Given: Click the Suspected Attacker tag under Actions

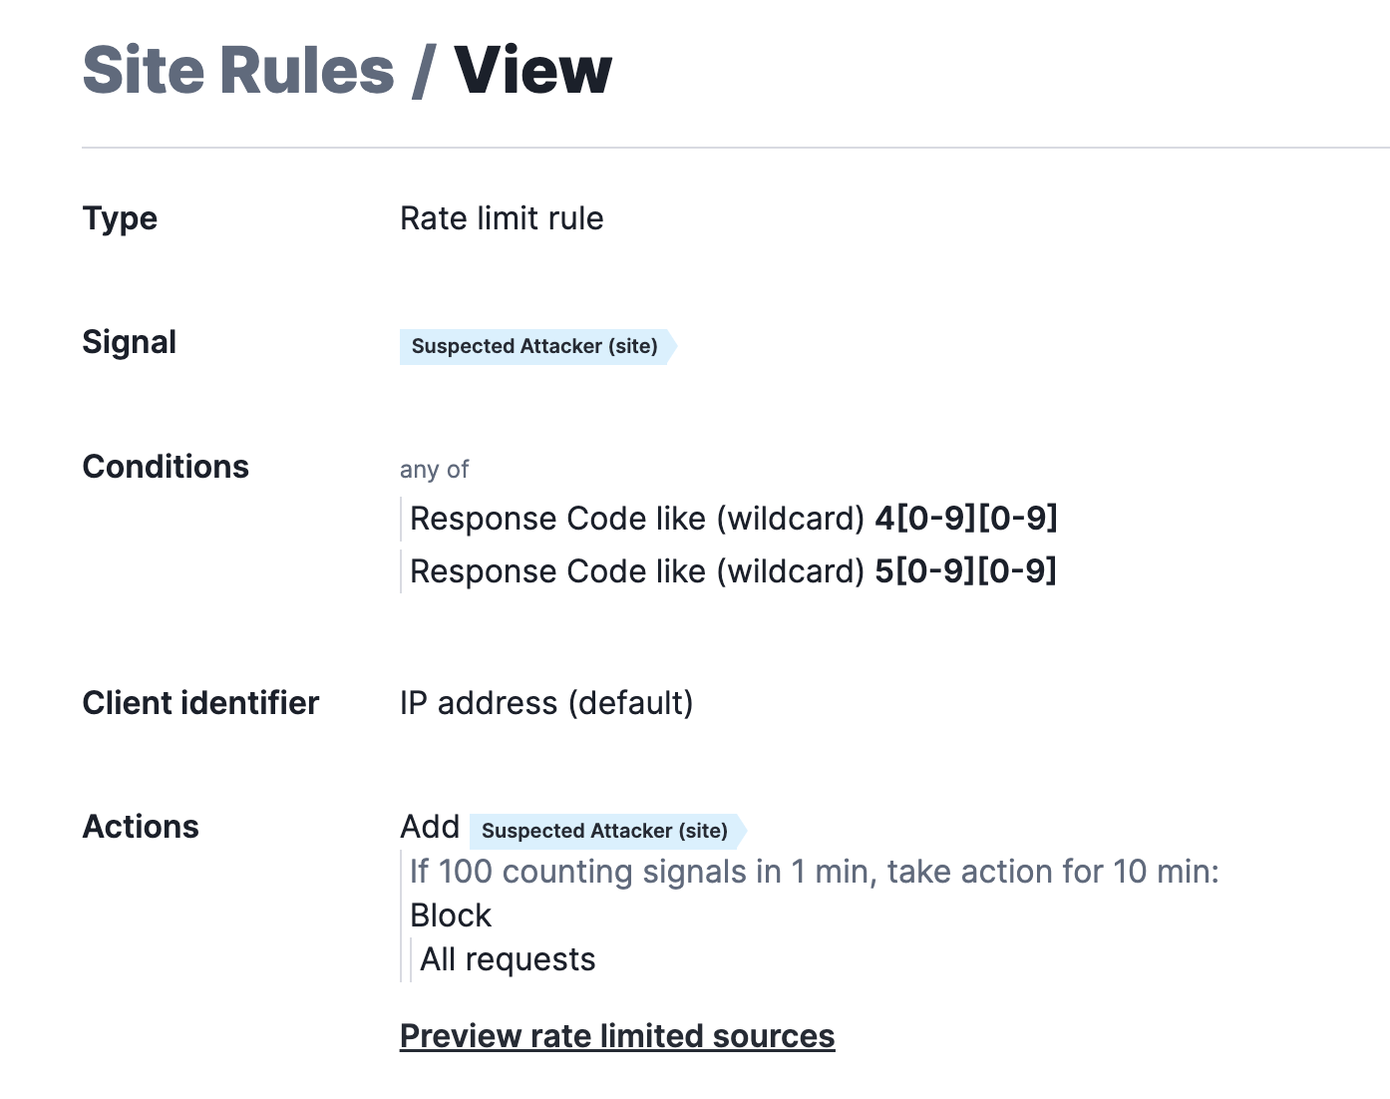Looking at the screenshot, I should pyautogui.click(x=603, y=831).
